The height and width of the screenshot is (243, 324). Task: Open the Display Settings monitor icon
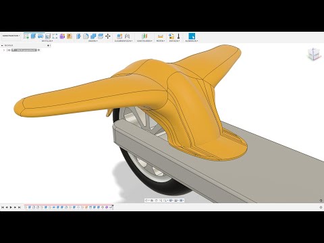[171, 200]
